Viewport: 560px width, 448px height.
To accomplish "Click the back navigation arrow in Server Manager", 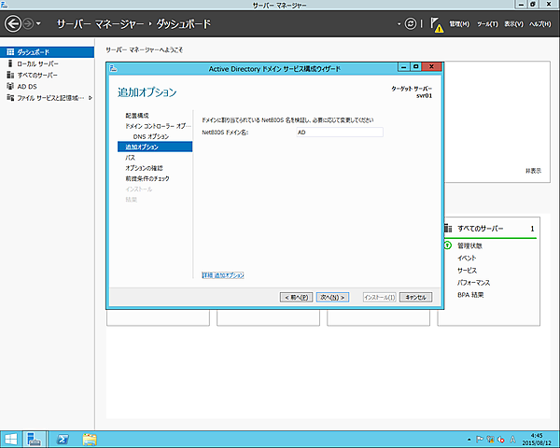I will (14, 21).
